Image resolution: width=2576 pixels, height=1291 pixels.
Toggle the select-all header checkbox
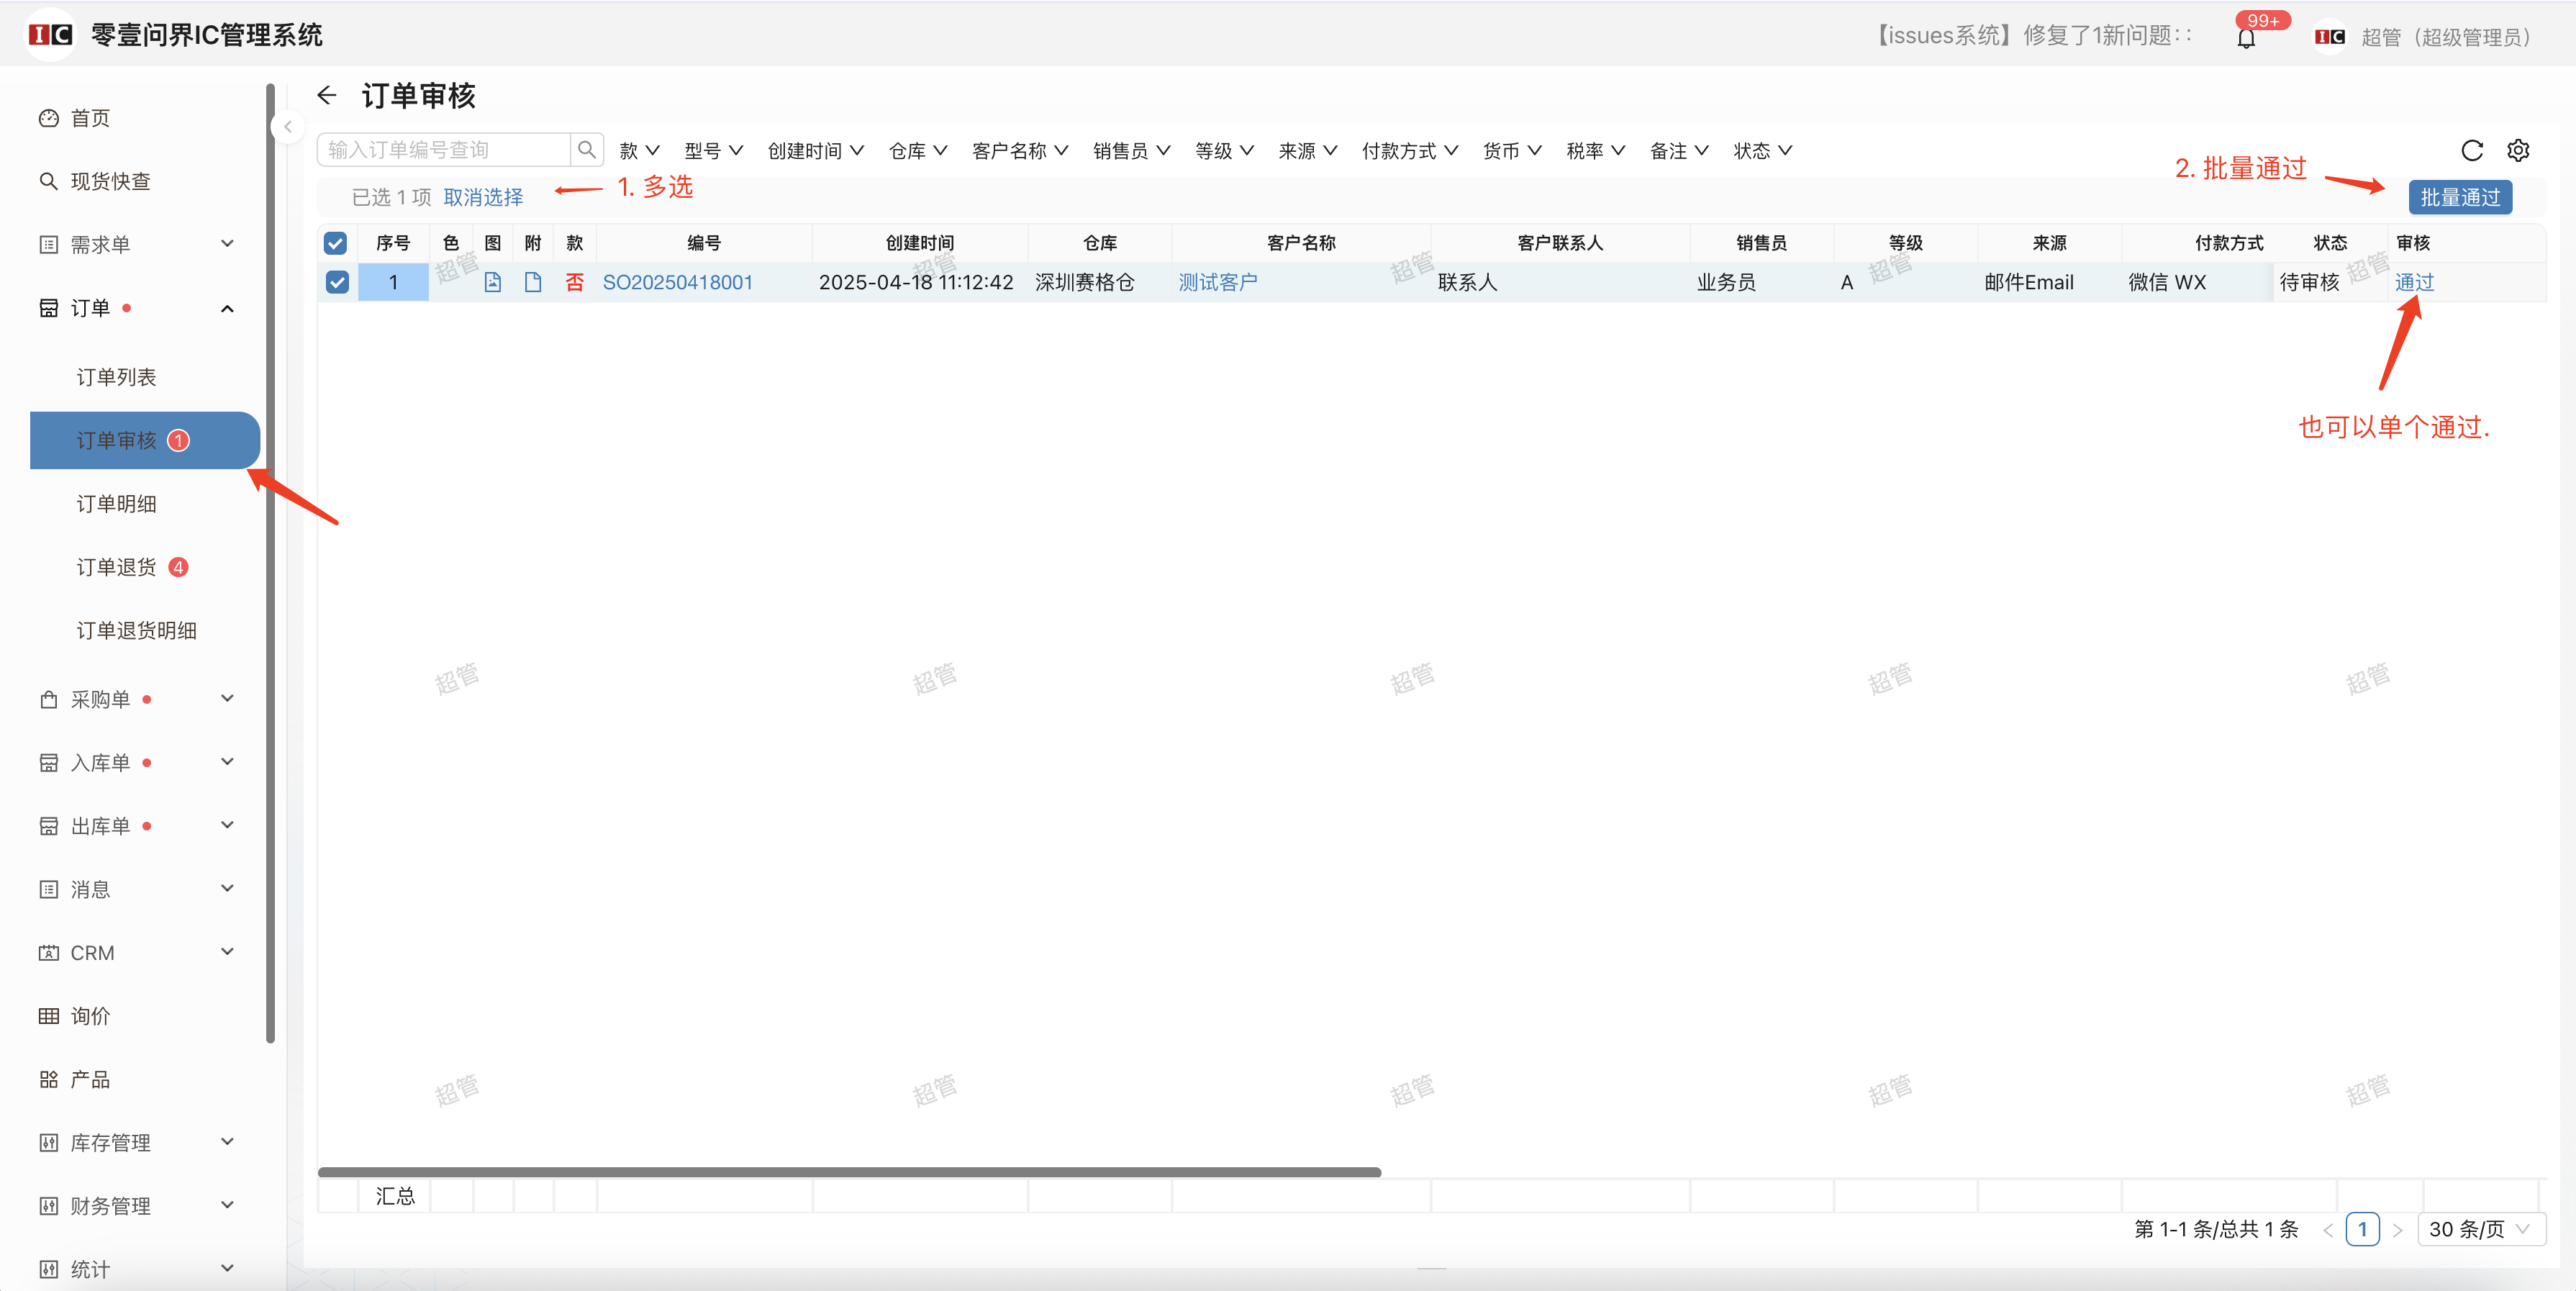point(336,243)
